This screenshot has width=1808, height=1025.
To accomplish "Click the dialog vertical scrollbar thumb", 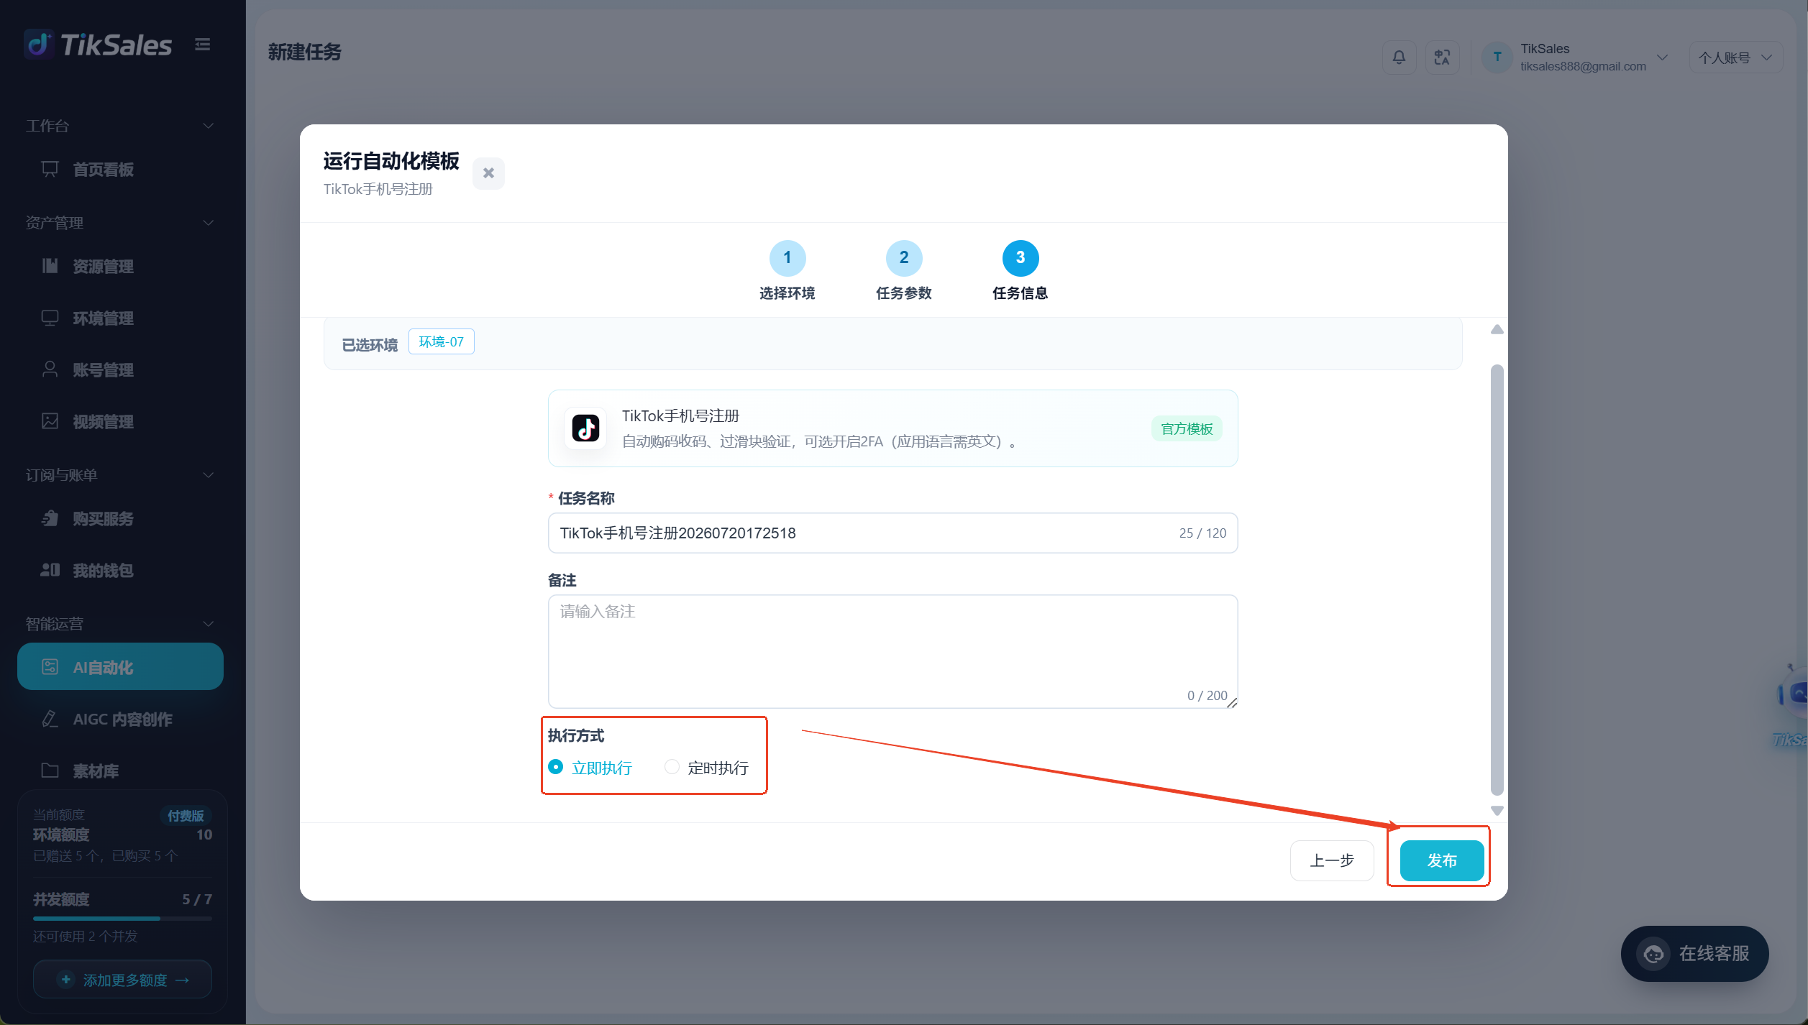I will (1497, 580).
